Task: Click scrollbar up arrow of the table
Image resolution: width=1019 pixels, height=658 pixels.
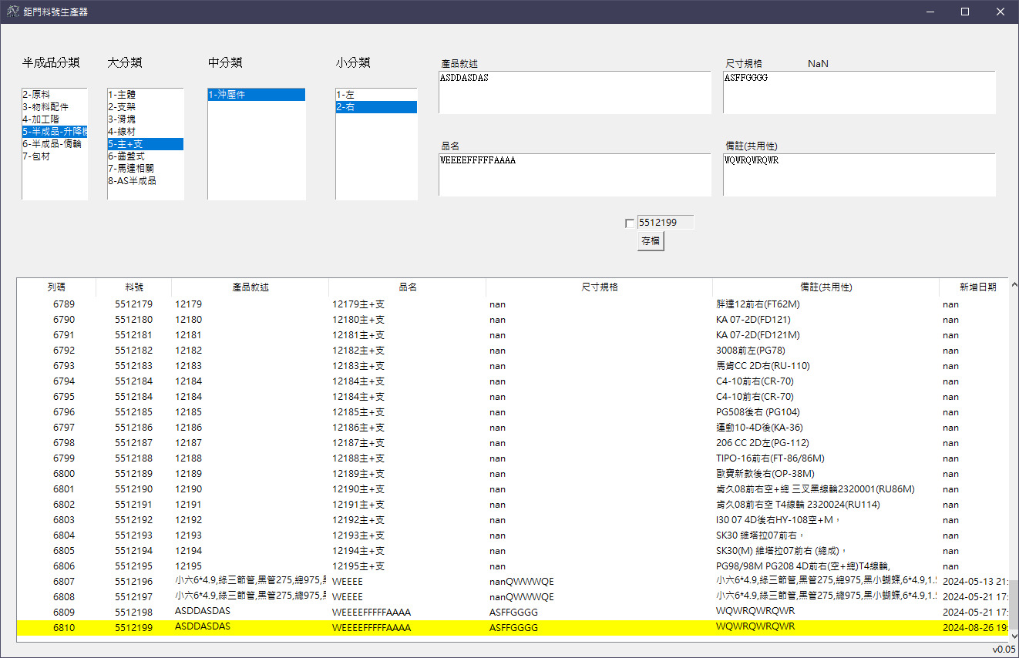Action: [1013, 284]
